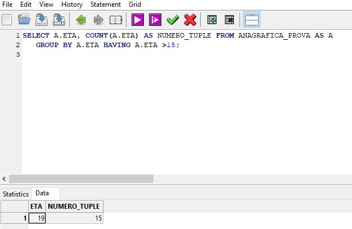Click the NUMERO_TUPLE column header
Image resolution: width=352 pixels, height=229 pixels.
click(74, 206)
